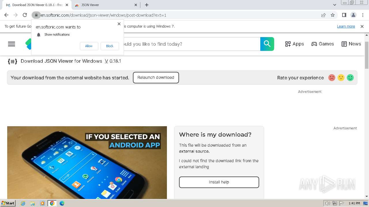Click the Chrome taskbar icon
Viewport: 369px width, 207px height.
[52, 203]
